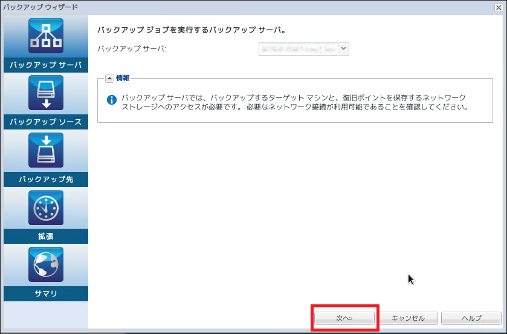Go to バックアップ ソース step label
Viewport: 507px width, 334px height.
[x=45, y=122]
